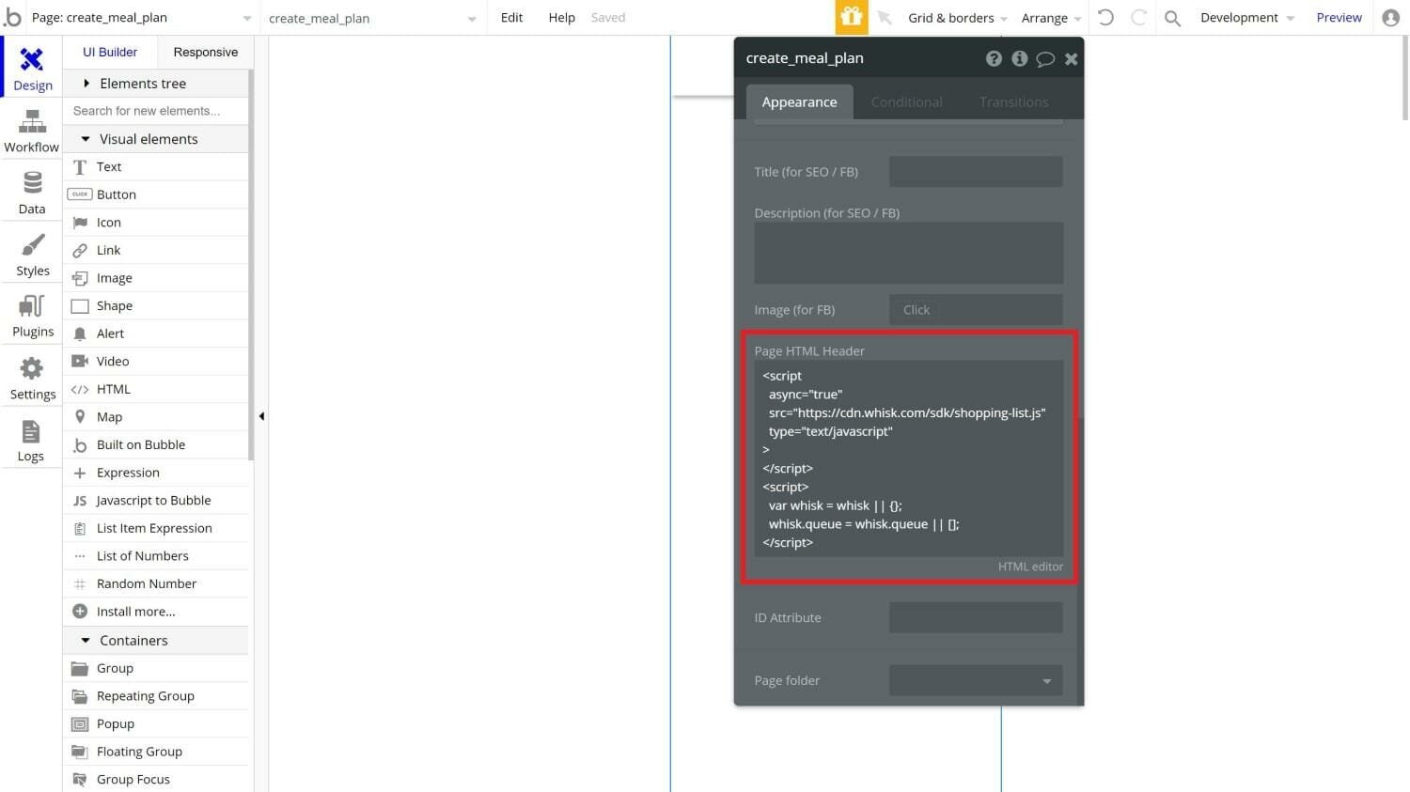Click the undo arrow icon

tap(1106, 18)
